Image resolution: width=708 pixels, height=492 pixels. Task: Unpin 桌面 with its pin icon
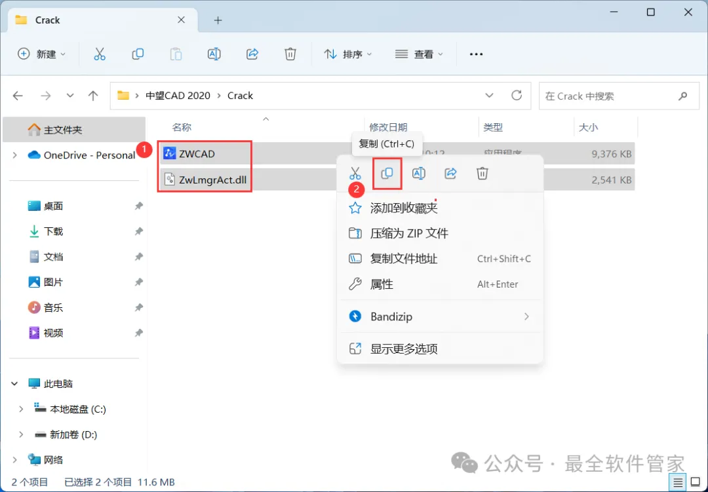pyautogui.click(x=138, y=206)
